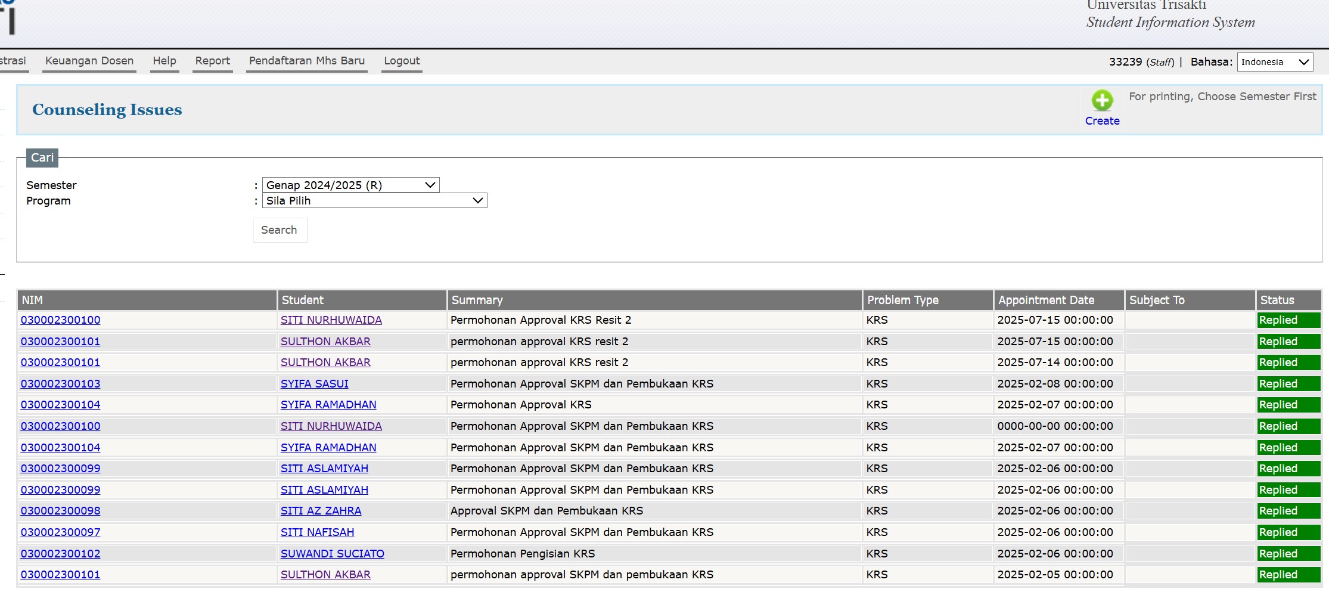The height and width of the screenshot is (595, 1329).
Task: Open the Semester dropdown Genap 2024/2025 (R)
Action: point(350,185)
